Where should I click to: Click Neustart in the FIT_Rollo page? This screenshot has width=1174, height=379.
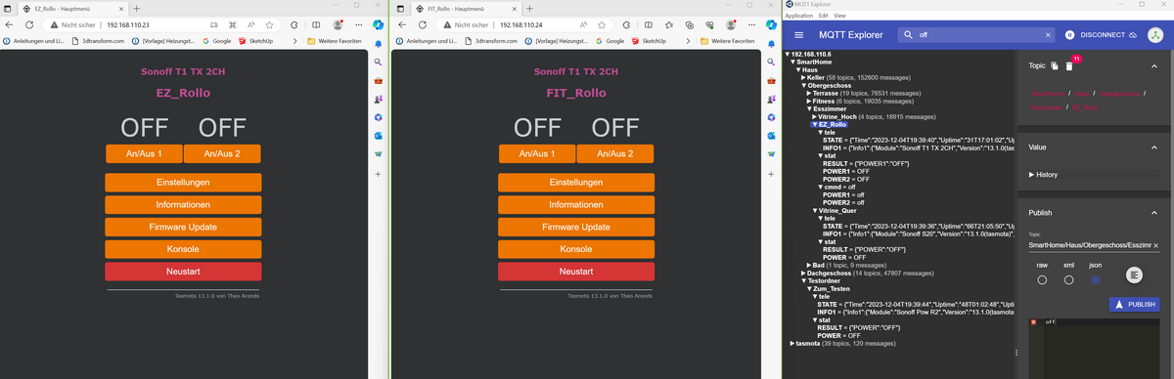(x=575, y=272)
